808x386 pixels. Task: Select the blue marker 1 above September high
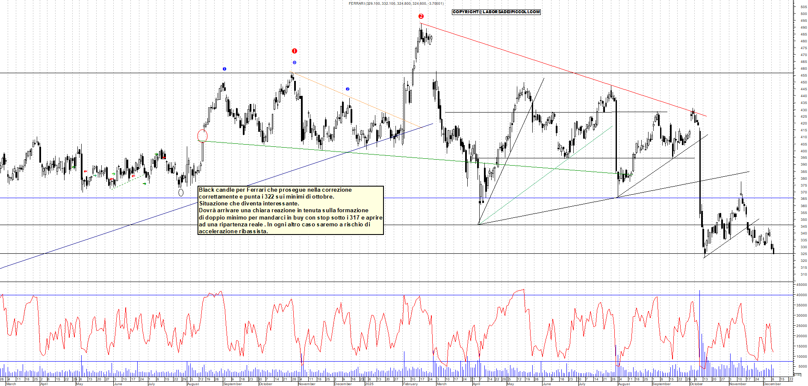click(x=224, y=69)
